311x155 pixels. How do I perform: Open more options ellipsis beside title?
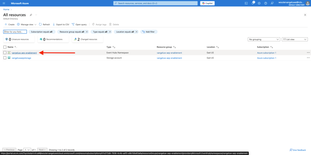coord(36,15)
